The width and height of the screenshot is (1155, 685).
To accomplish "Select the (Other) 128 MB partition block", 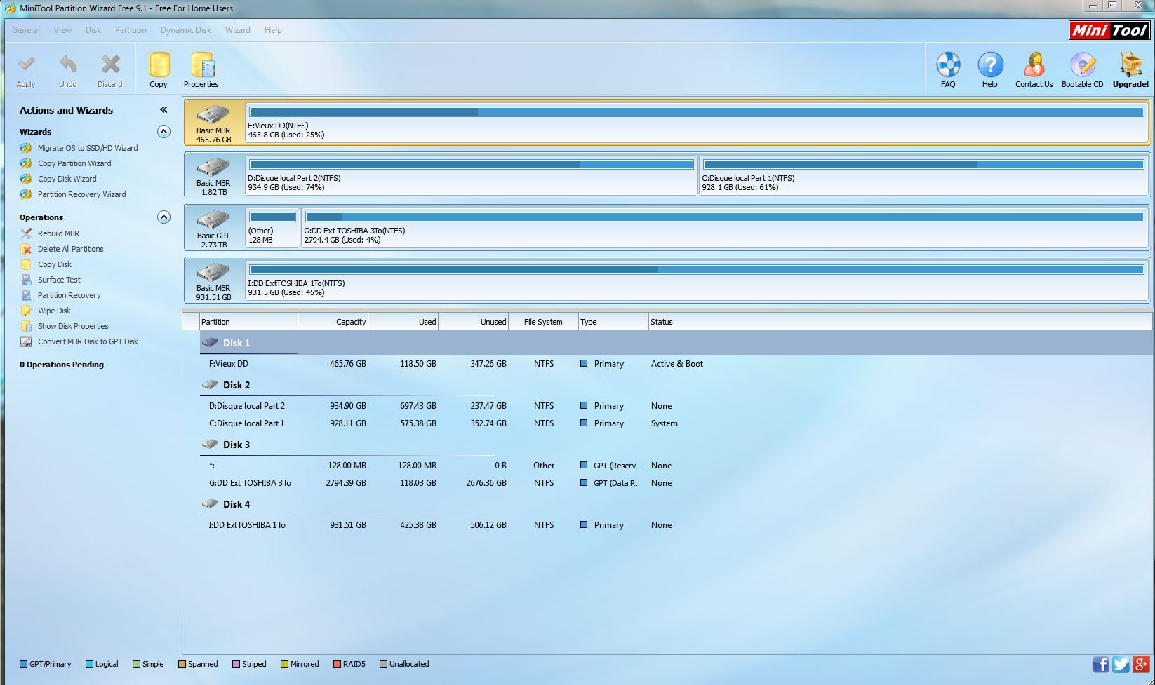I will pos(272,228).
